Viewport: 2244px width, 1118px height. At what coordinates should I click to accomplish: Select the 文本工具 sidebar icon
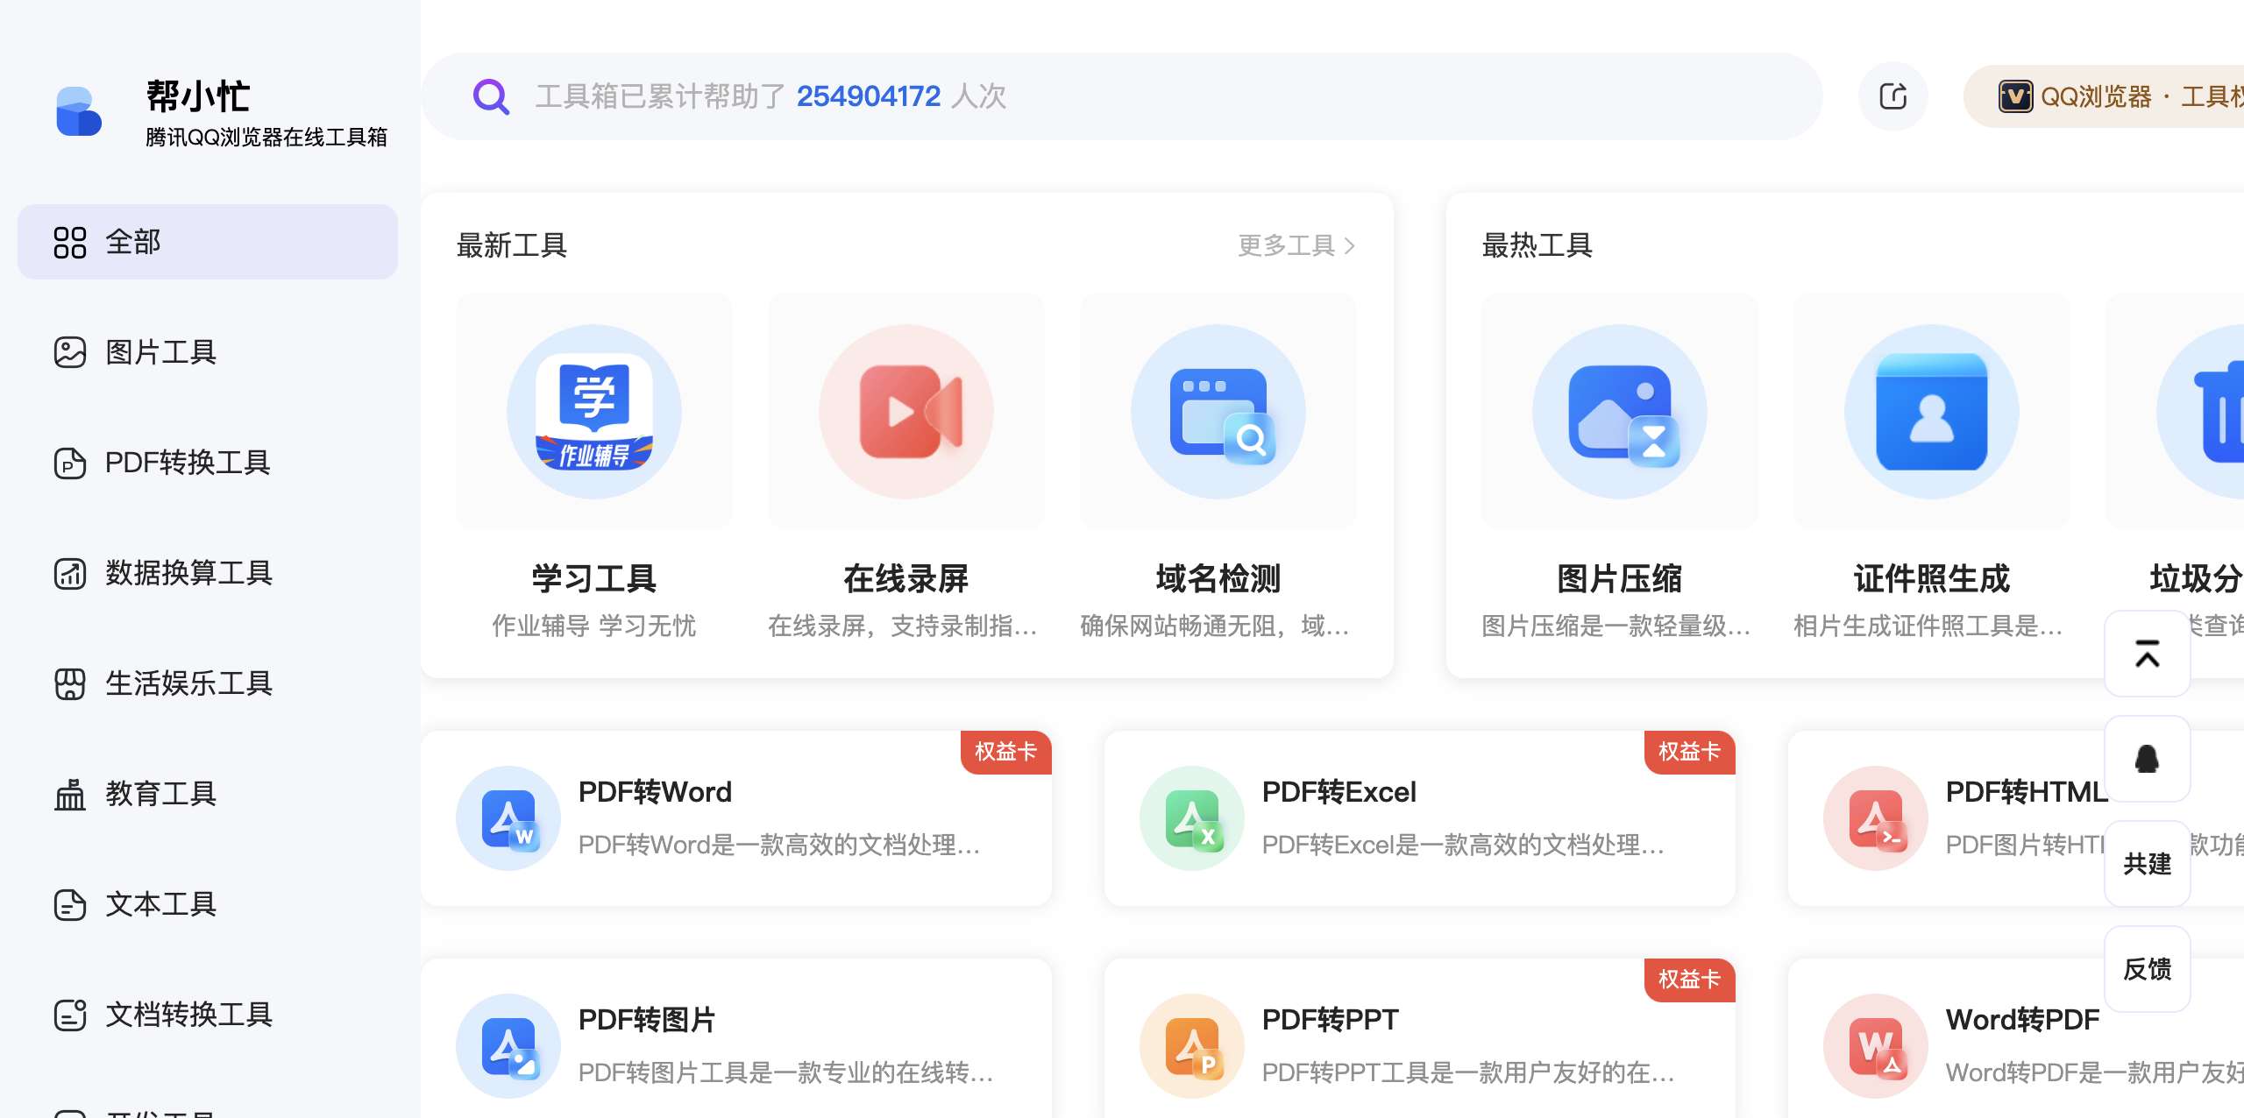pos(71,904)
